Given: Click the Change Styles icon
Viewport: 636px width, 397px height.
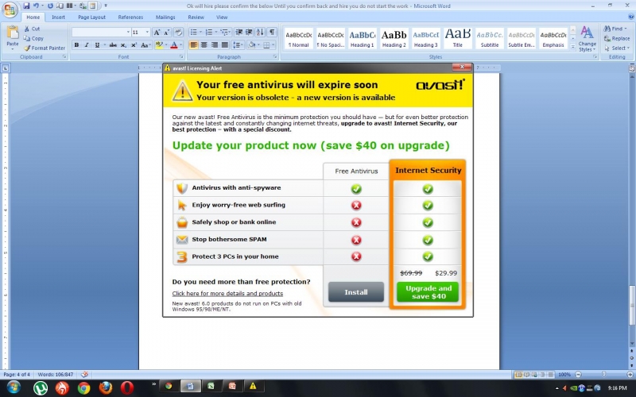Looking at the screenshot, I should (x=587, y=38).
